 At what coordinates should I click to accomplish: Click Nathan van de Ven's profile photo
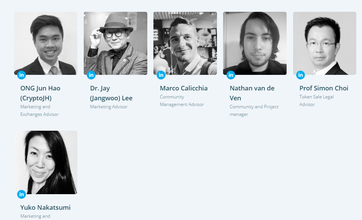point(255,43)
